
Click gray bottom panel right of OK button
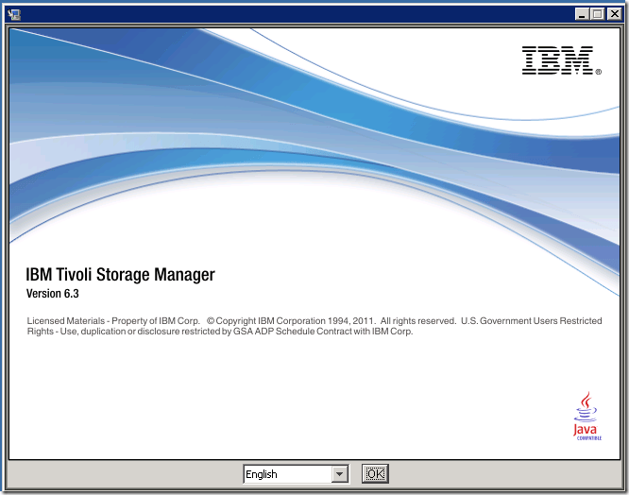click(x=501, y=474)
